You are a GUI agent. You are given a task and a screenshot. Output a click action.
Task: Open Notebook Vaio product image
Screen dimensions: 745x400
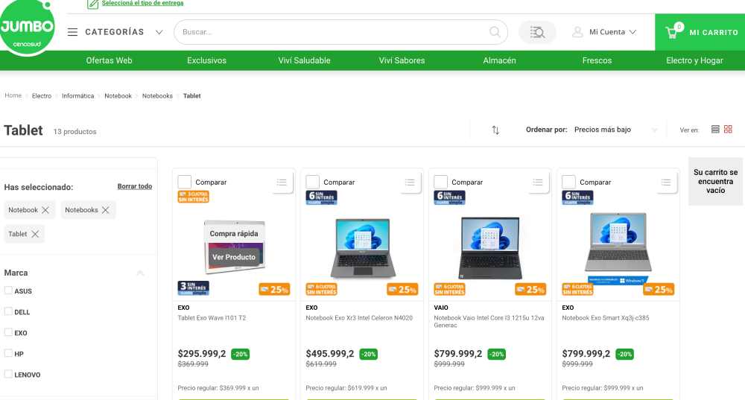(490, 247)
